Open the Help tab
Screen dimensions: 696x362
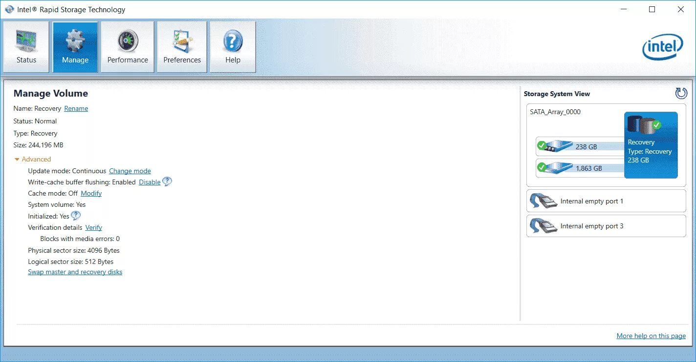(233, 47)
